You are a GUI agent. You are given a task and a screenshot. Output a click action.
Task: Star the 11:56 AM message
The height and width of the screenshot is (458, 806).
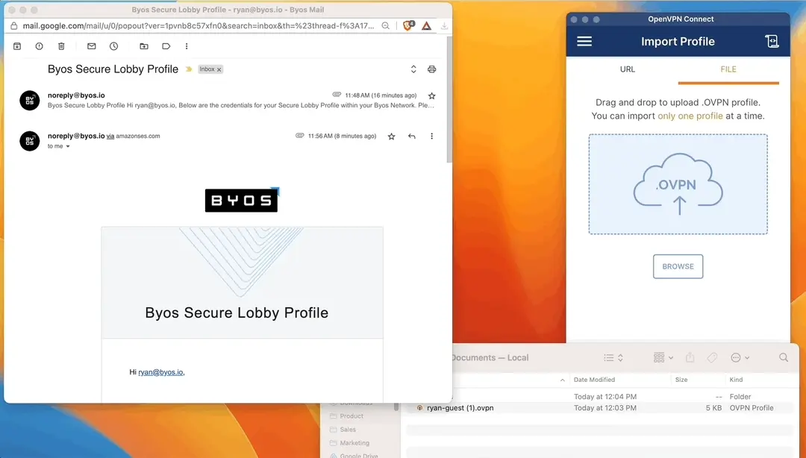[x=391, y=137]
